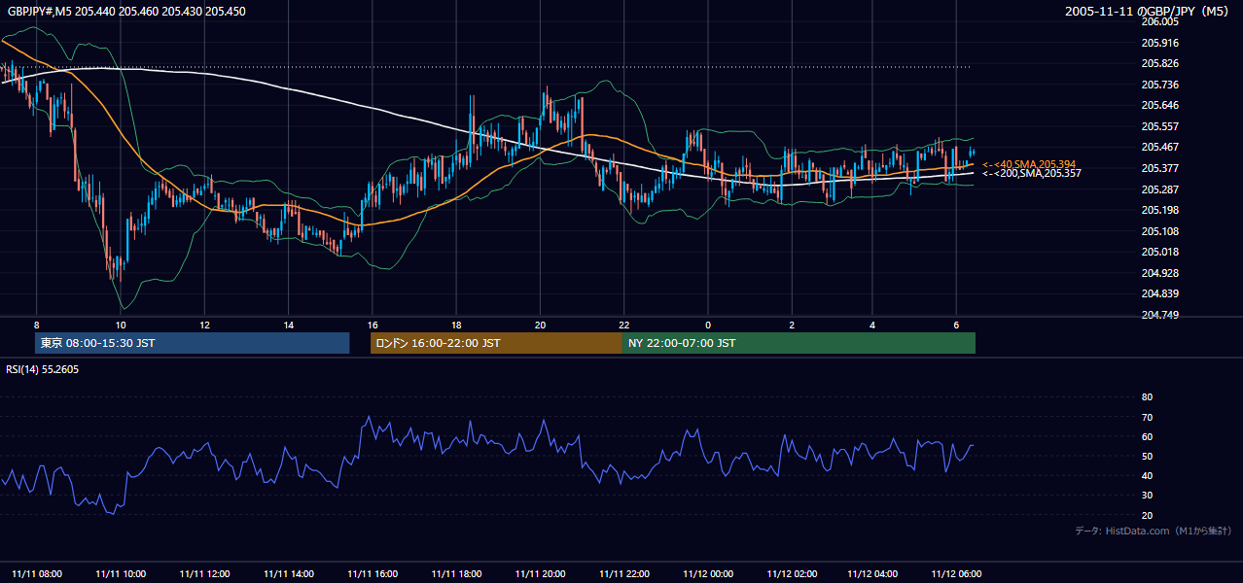Click the 11/11 16:00 bottom time label
The height and width of the screenshot is (583, 1243).
373,573
